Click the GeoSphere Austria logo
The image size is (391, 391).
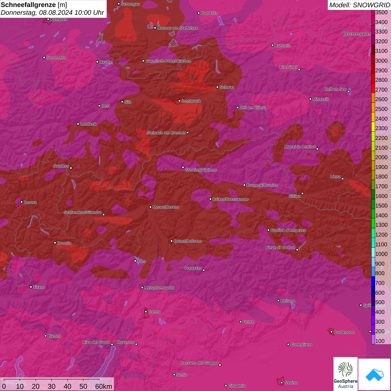[x=345, y=374]
